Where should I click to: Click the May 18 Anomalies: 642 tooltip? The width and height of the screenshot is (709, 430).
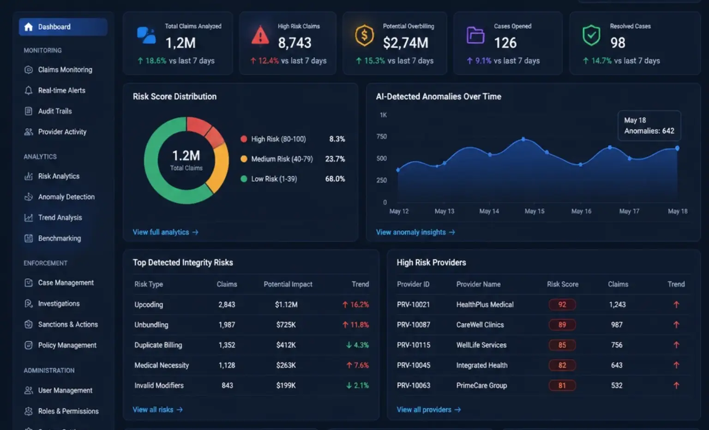(649, 125)
